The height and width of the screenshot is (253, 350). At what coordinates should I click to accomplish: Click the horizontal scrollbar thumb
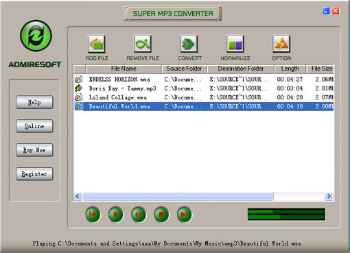178,196
